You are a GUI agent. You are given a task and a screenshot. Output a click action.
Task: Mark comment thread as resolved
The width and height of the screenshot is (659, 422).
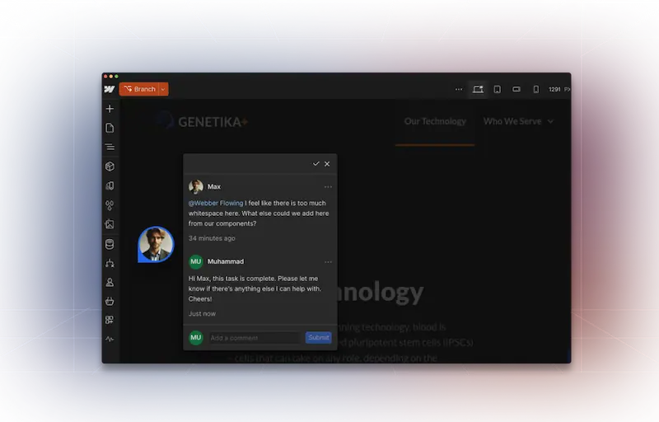(x=316, y=164)
